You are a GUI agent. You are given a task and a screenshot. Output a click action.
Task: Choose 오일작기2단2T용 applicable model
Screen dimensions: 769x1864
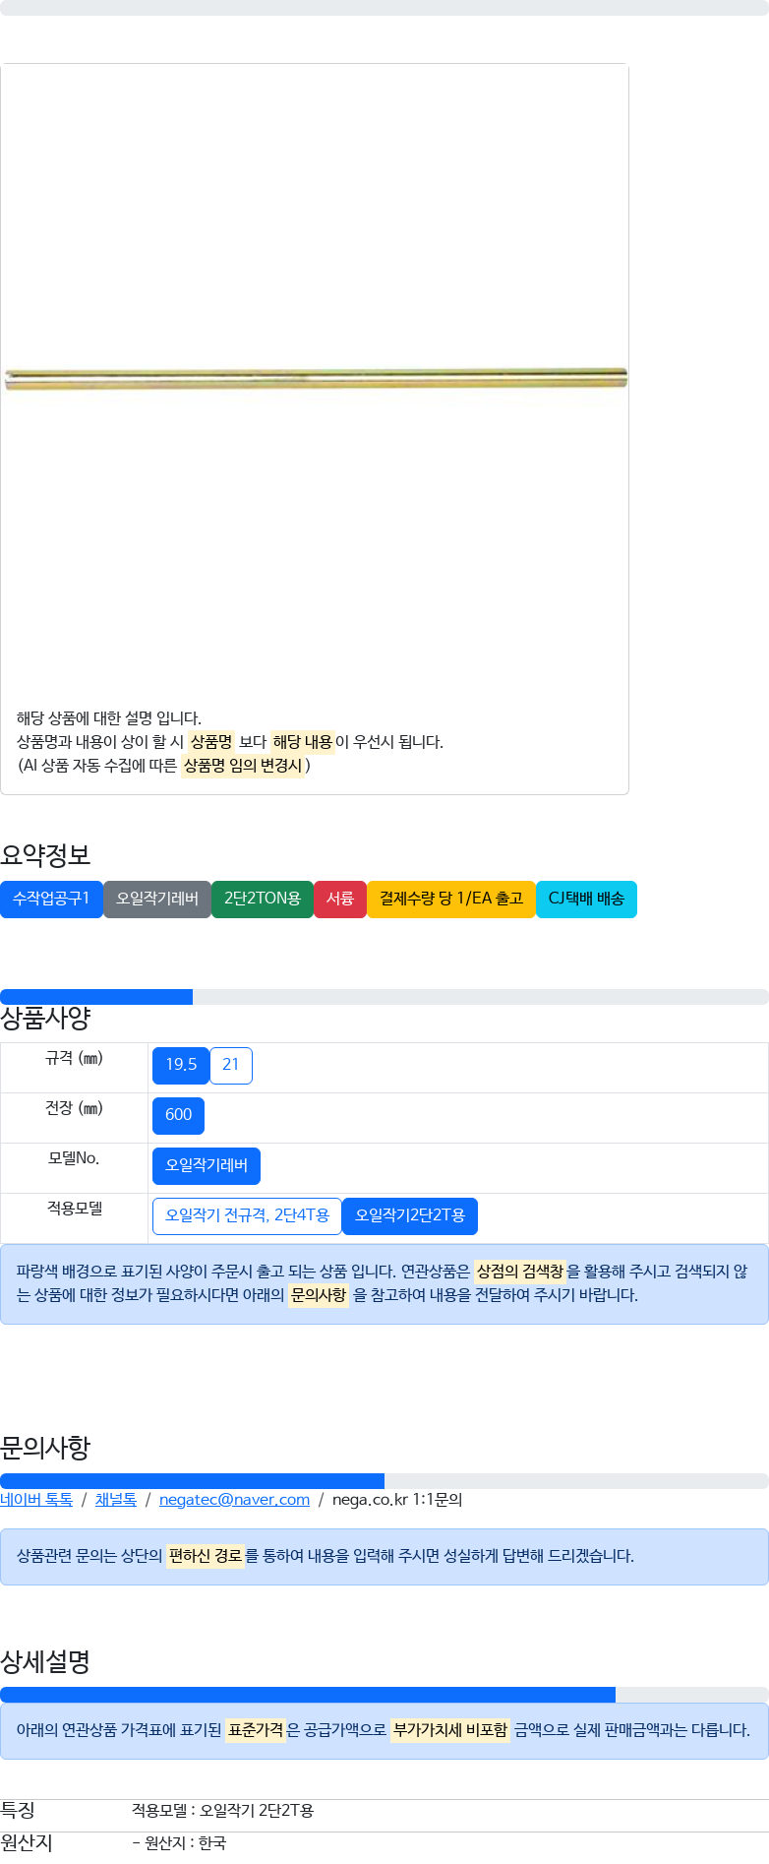pos(410,1215)
